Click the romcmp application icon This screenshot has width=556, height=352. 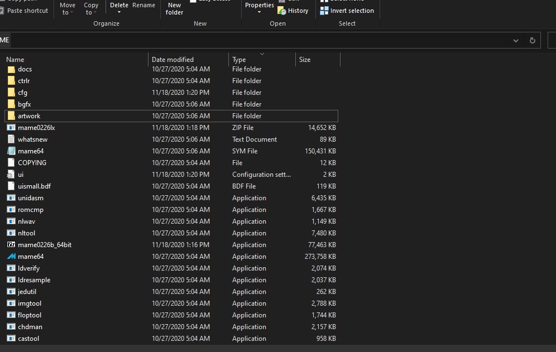tap(11, 210)
